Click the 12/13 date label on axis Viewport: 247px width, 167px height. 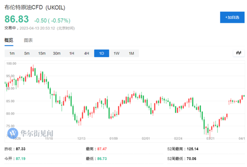click(x=81, y=138)
